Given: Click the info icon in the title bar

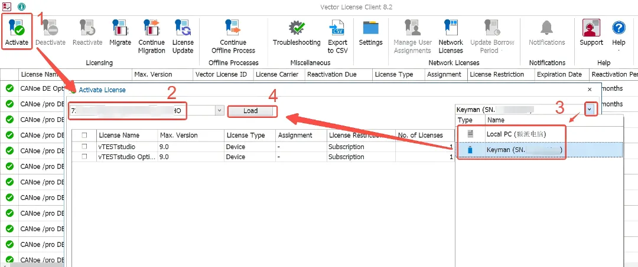Looking at the screenshot, I should 22,6.
